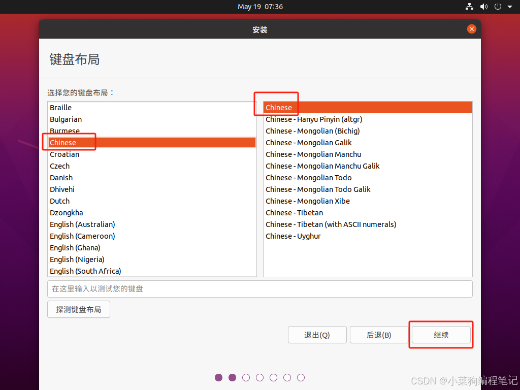Expand the system menu arrow in top bar
520x390 pixels.
click(510, 7)
